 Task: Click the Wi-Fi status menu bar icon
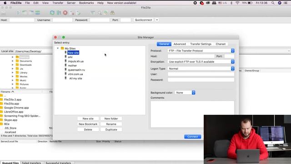click(237, 3)
